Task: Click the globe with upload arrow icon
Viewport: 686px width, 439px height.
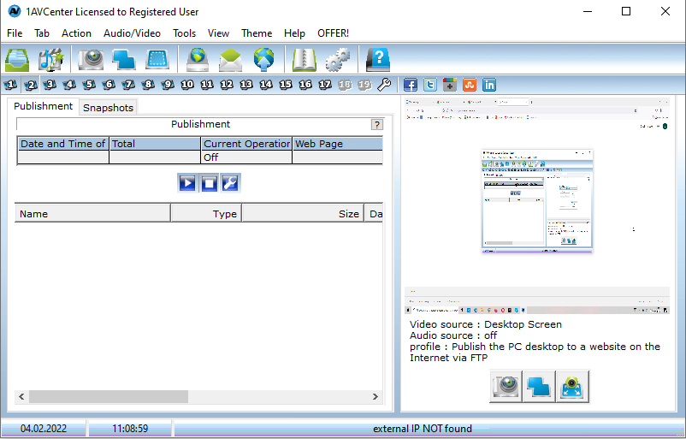Action: [x=263, y=59]
